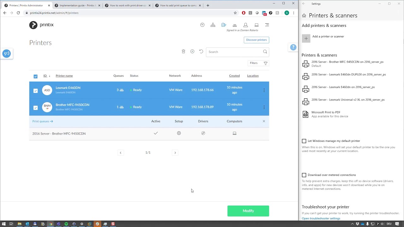Enable Download over metered connections

tap(304, 175)
